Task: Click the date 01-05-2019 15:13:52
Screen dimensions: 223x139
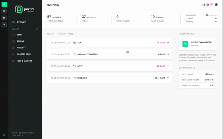Action: (61, 78)
